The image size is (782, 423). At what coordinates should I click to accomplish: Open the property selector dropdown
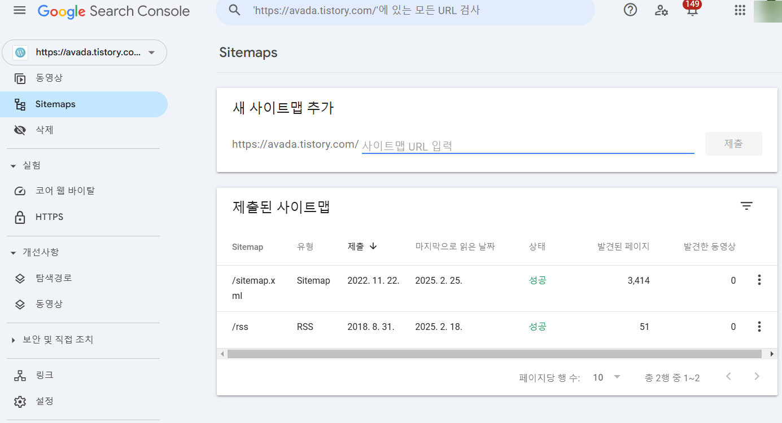click(85, 52)
